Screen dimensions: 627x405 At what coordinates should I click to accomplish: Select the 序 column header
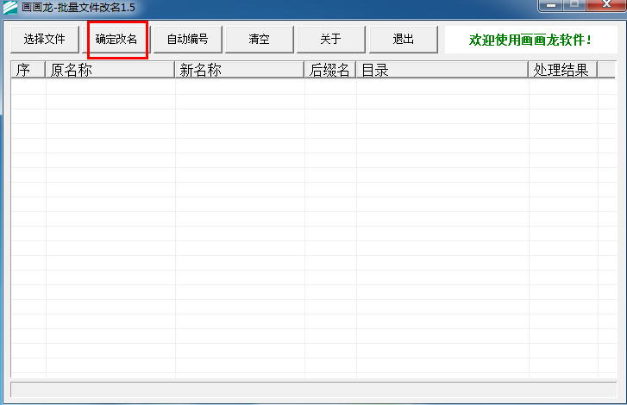tap(28, 70)
